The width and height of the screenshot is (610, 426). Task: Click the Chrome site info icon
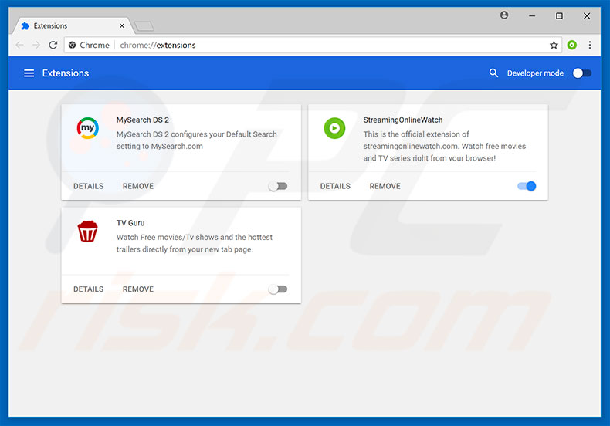coord(72,45)
